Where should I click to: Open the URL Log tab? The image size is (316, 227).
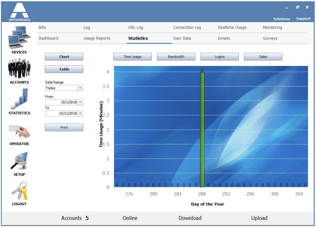click(136, 28)
